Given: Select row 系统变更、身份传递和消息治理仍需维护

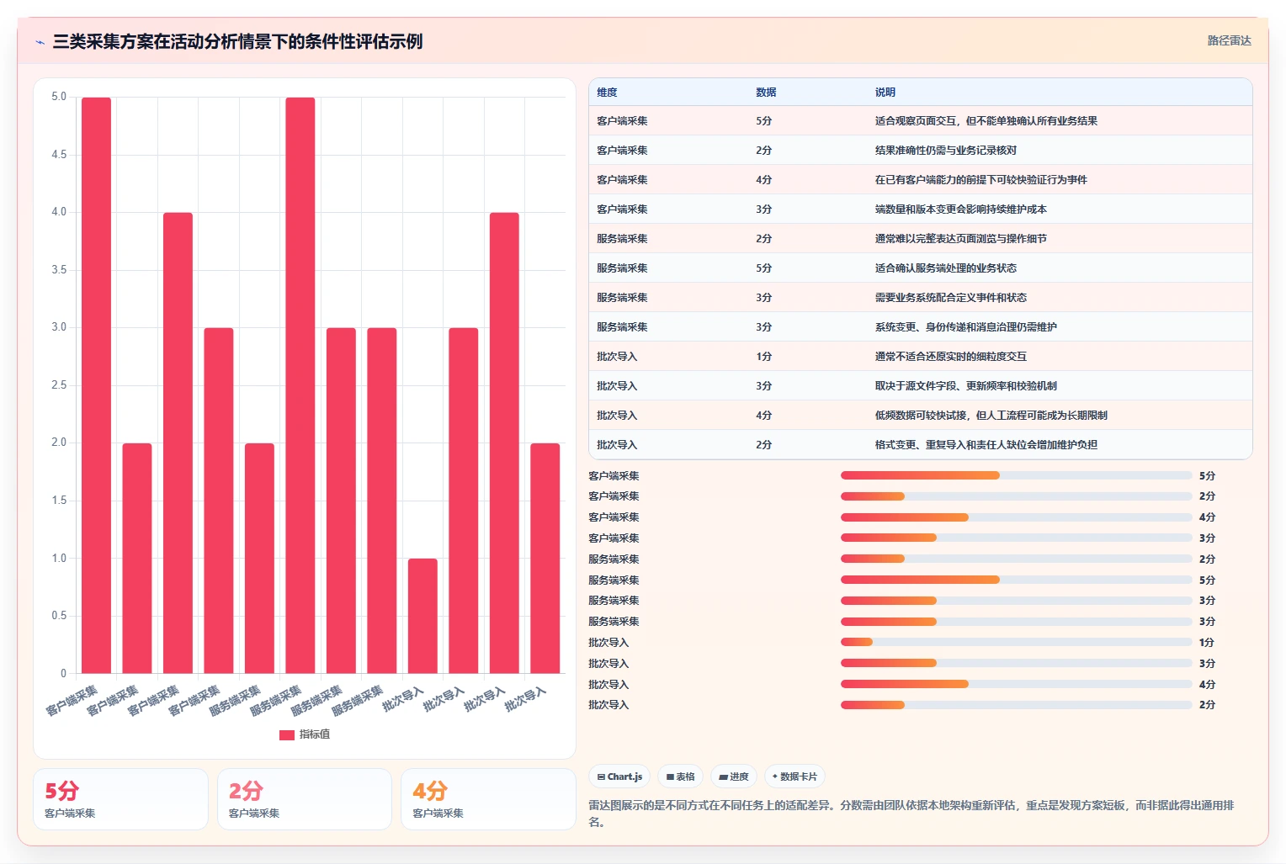Looking at the screenshot, I should pos(920,326).
